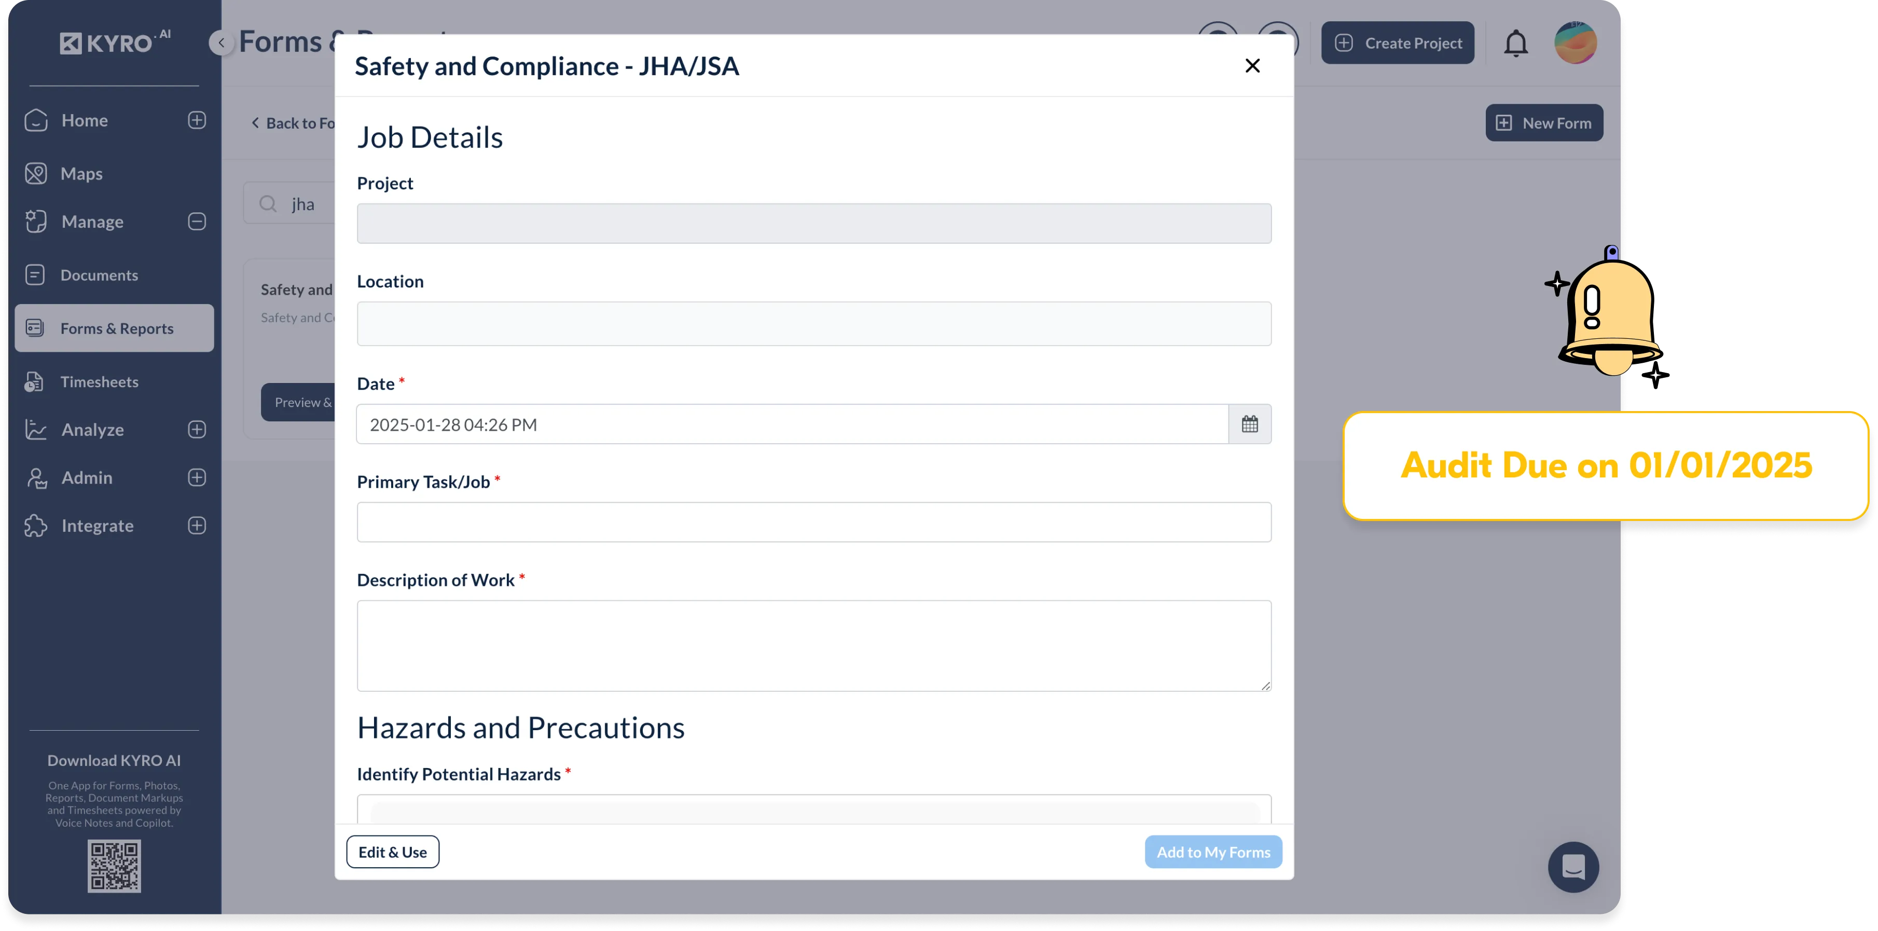Image resolution: width=1878 pixels, height=931 pixels.
Task: Click Add to My Forms button
Action: [x=1213, y=852]
